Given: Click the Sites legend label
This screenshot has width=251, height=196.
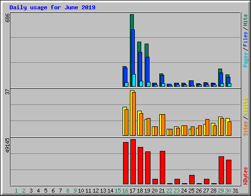Looking at the screenshot, I should click(x=245, y=128).
